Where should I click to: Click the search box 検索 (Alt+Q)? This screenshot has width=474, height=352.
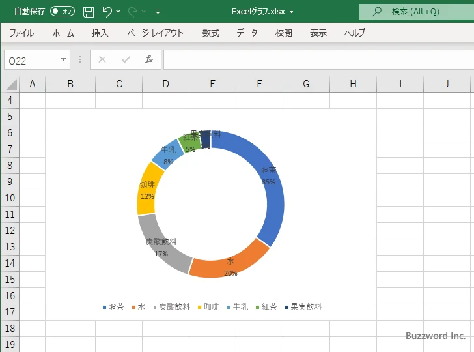(x=417, y=12)
